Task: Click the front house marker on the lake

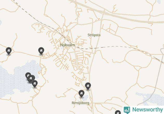Action: (x=31, y=79)
